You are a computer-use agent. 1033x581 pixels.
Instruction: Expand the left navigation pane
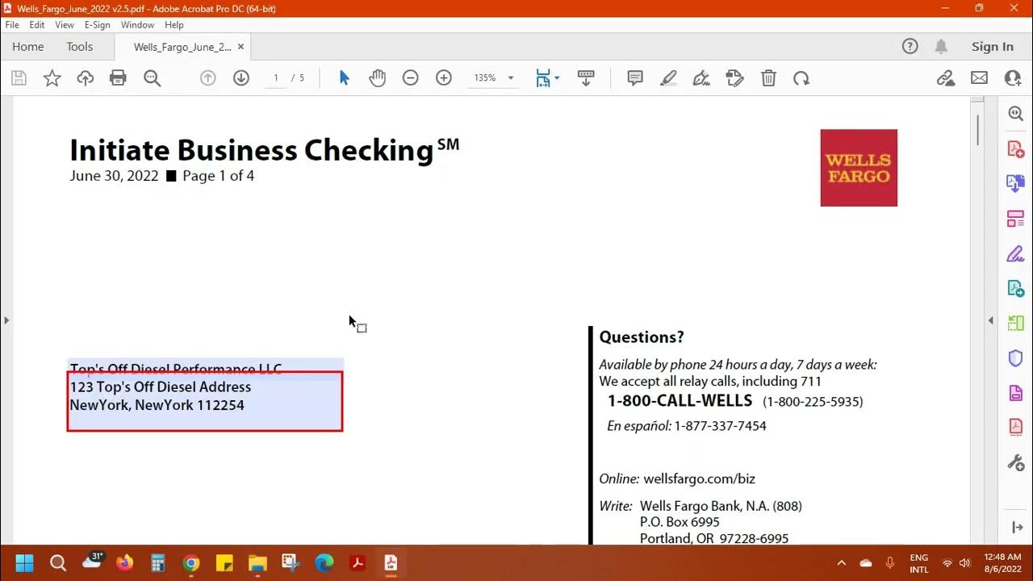pyautogui.click(x=6, y=320)
